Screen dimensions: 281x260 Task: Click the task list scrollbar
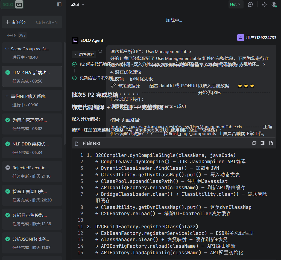tap(65, 93)
